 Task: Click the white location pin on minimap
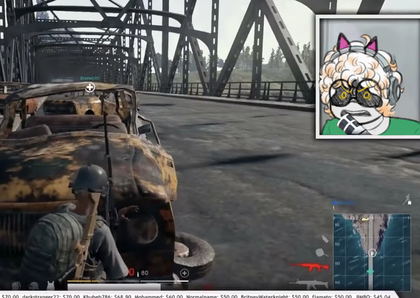372,253
